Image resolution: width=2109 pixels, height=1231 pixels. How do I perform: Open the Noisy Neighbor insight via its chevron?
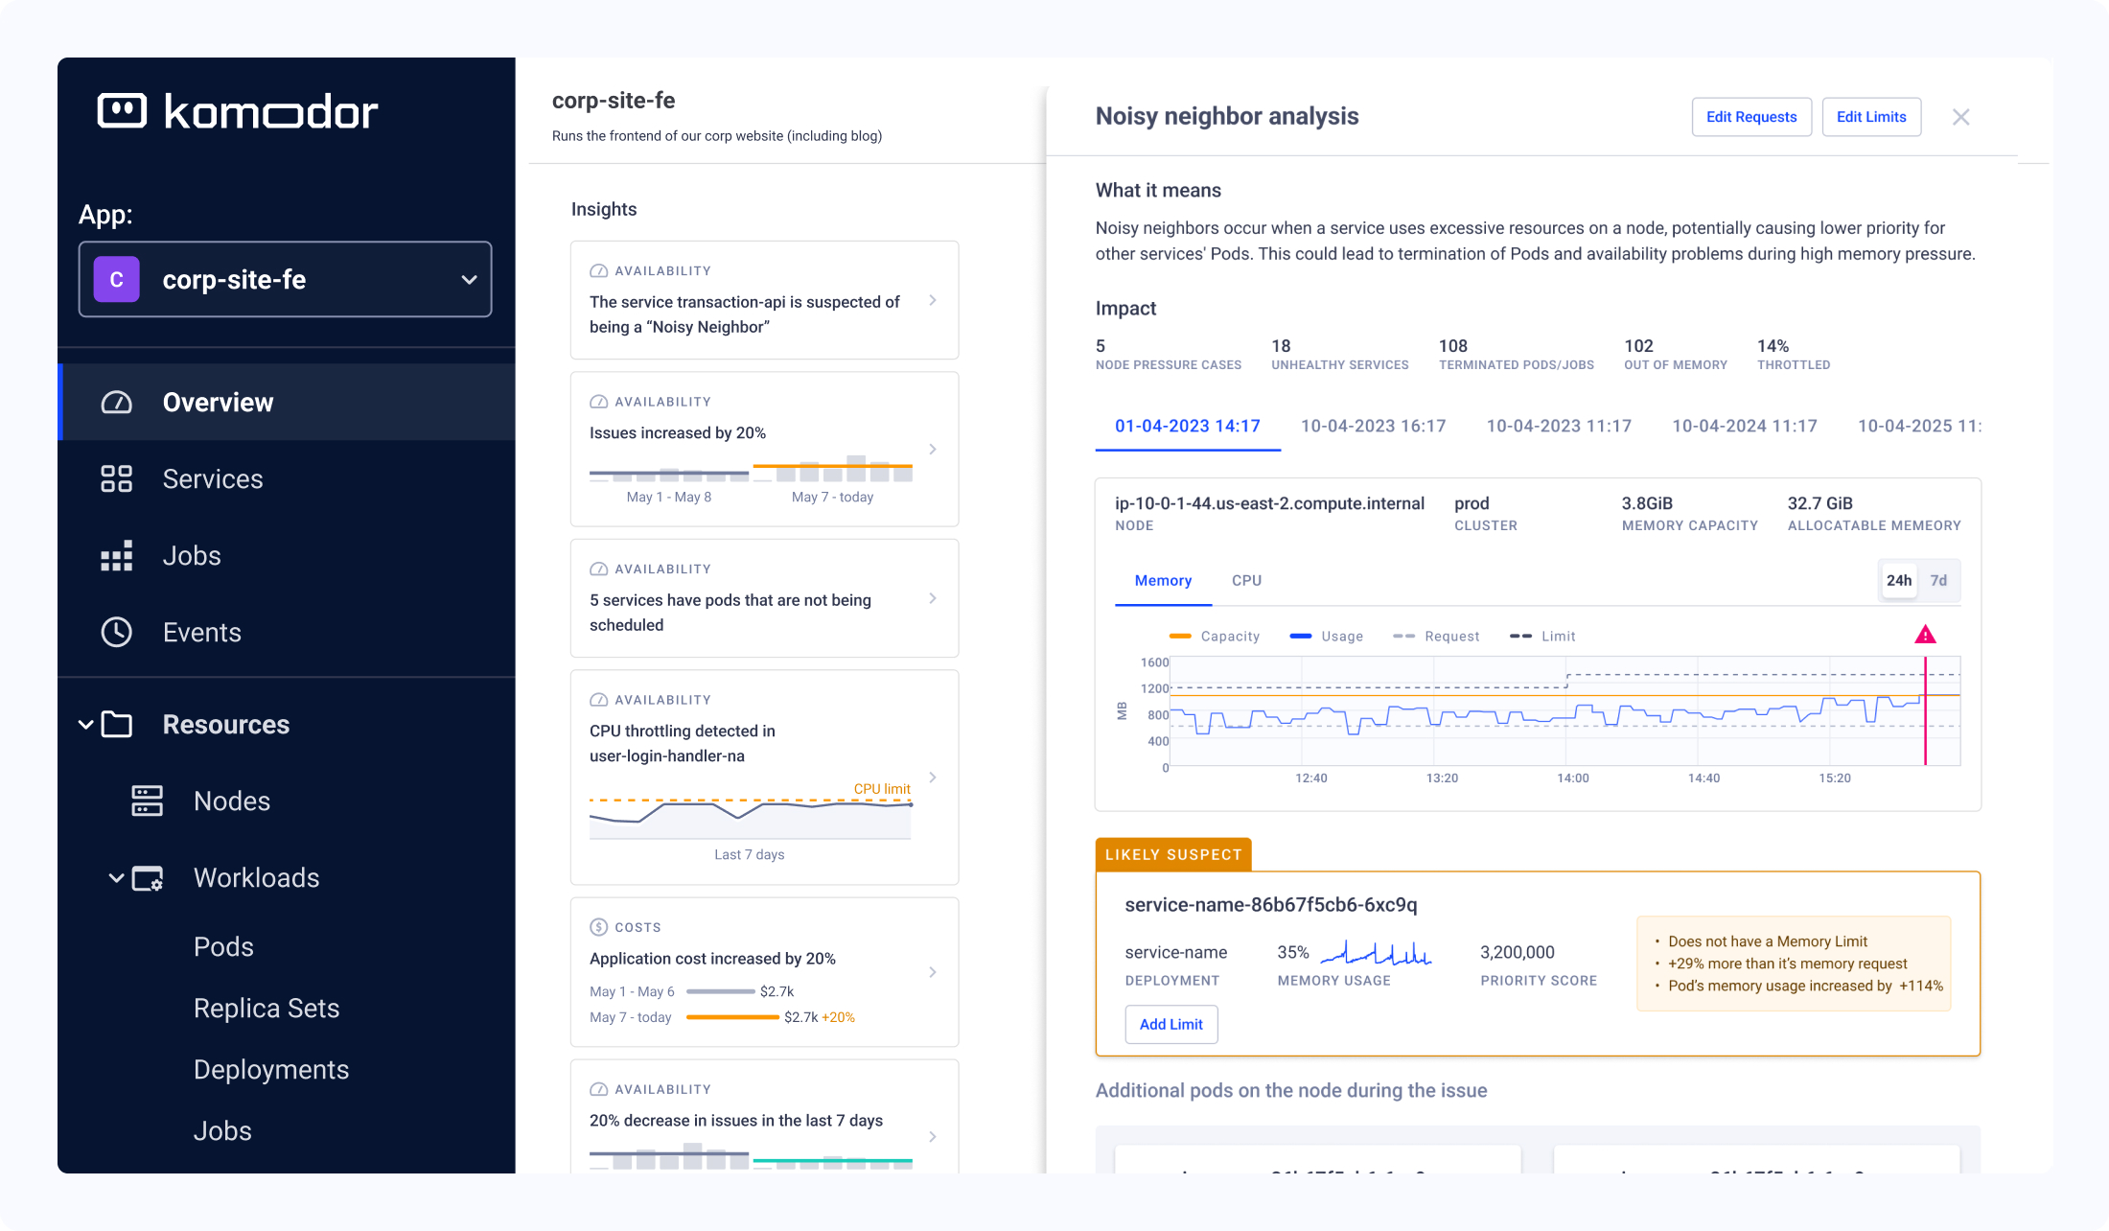pyautogui.click(x=933, y=301)
